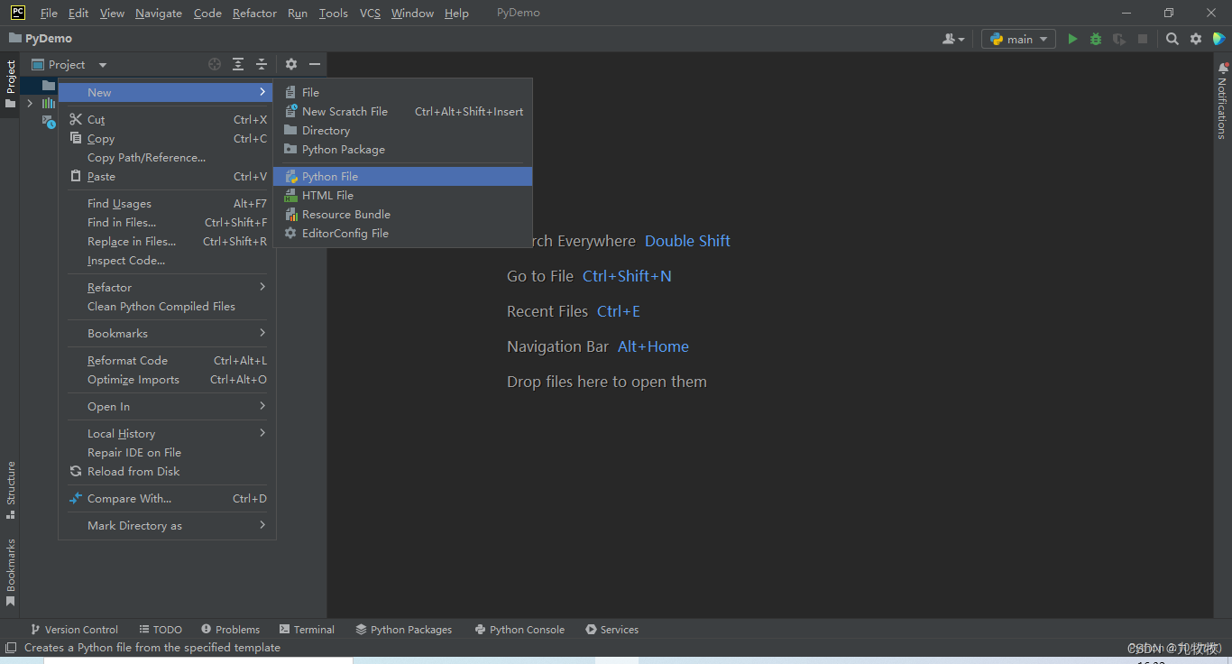Choose EditorConfig File from New submenu
This screenshot has height=664, width=1232.
403,233
